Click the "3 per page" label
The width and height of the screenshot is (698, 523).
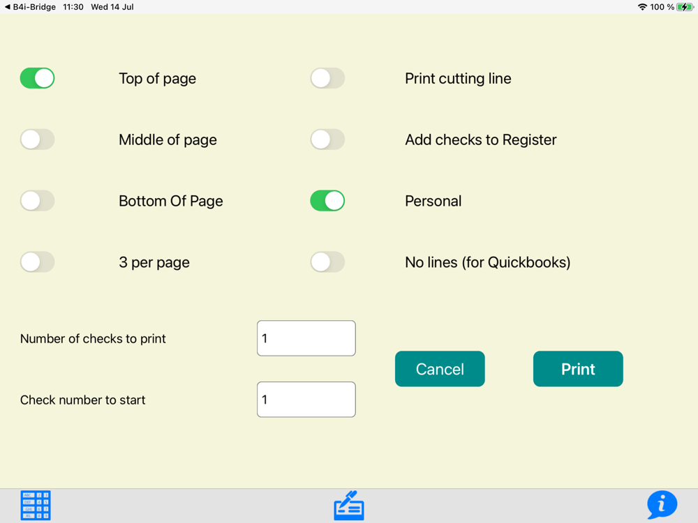tap(154, 262)
